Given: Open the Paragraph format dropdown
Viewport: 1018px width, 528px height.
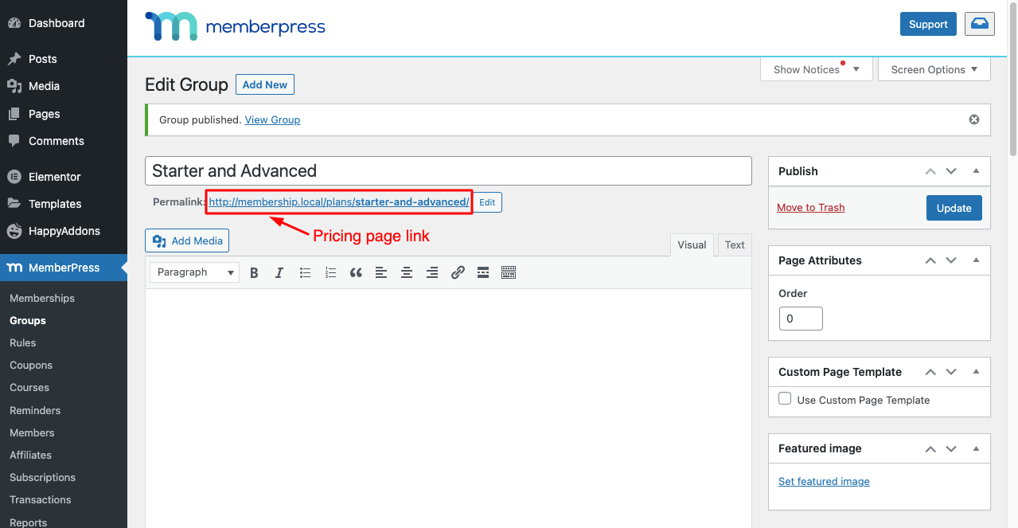Looking at the screenshot, I should point(194,272).
